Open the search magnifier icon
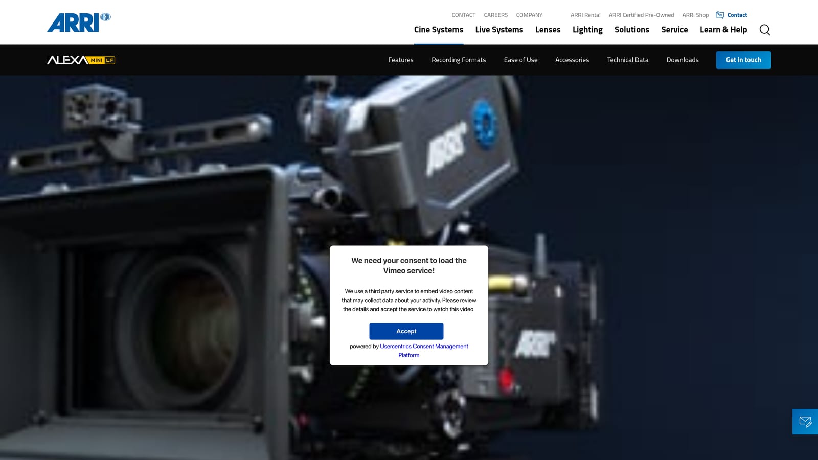Viewport: 818px width, 460px height. pos(764,30)
